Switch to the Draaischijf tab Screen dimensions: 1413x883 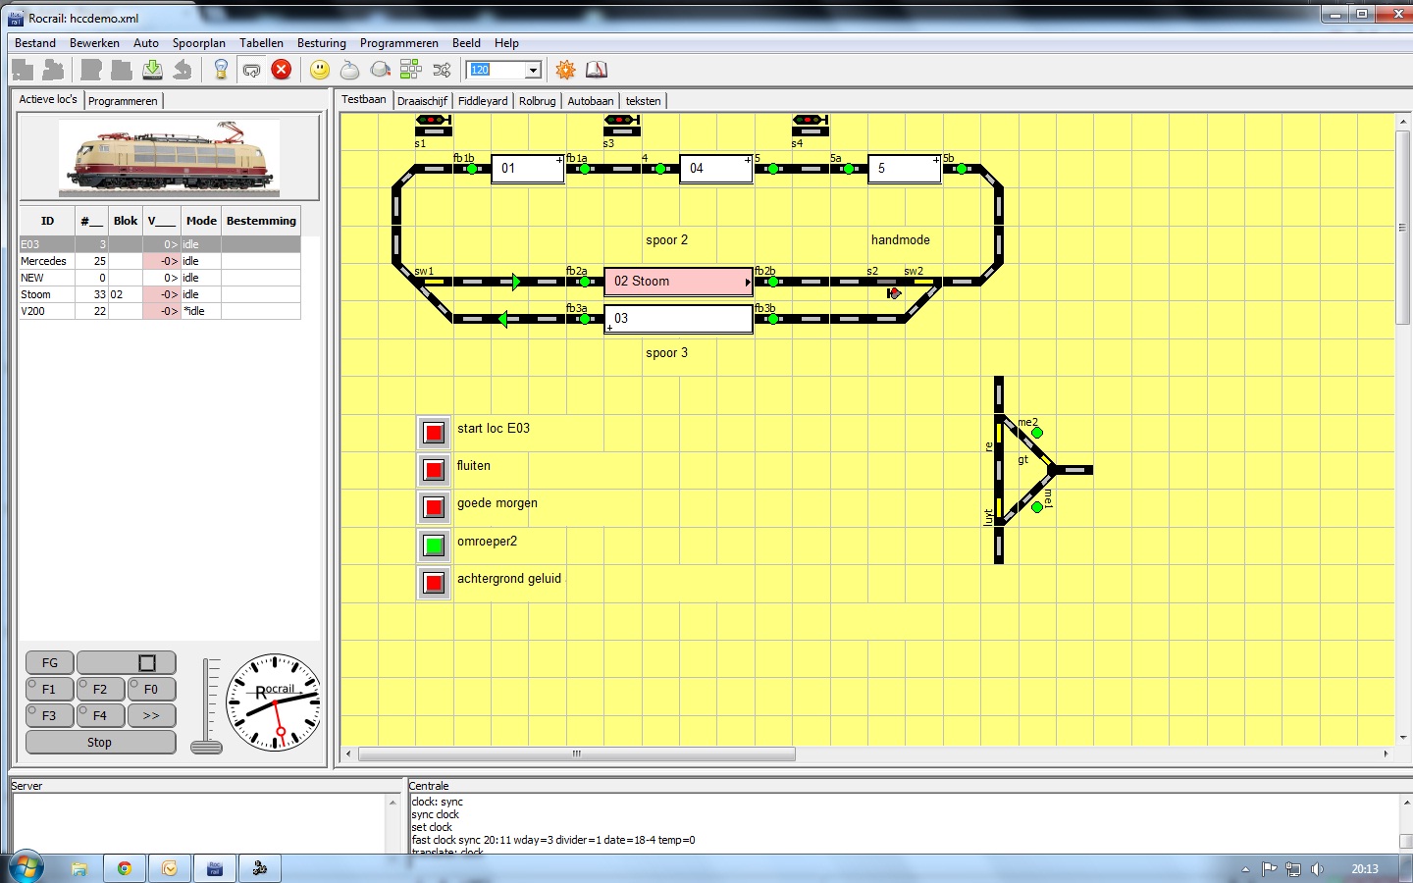click(422, 101)
